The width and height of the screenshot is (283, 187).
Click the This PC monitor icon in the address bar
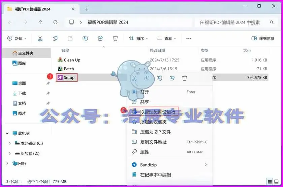pos(71,22)
